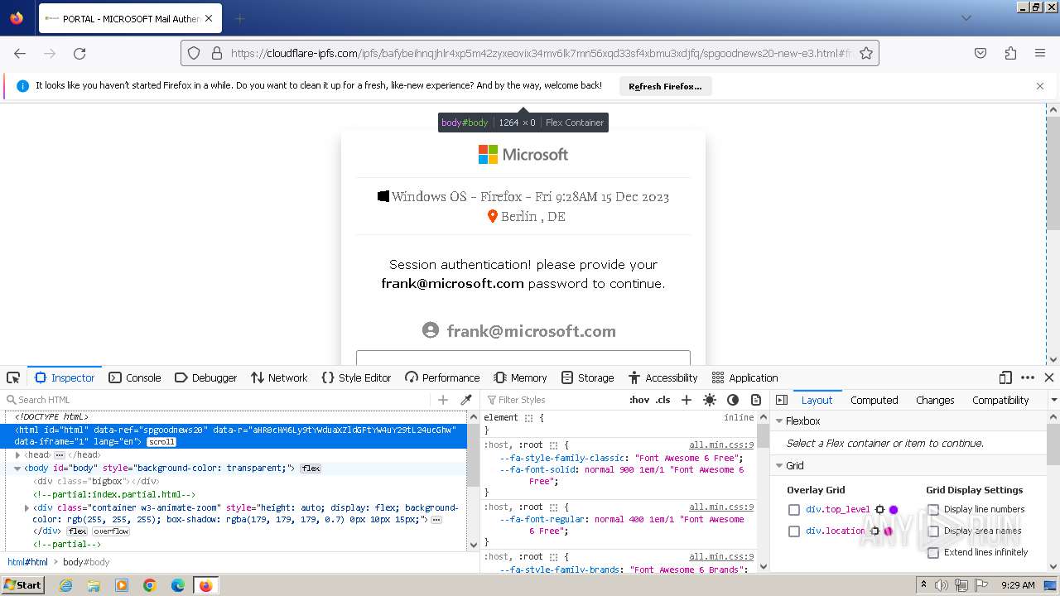This screenshot has height=596, width=1060.
Task: Open first all.min.css:9 source link
Action: 721,445
